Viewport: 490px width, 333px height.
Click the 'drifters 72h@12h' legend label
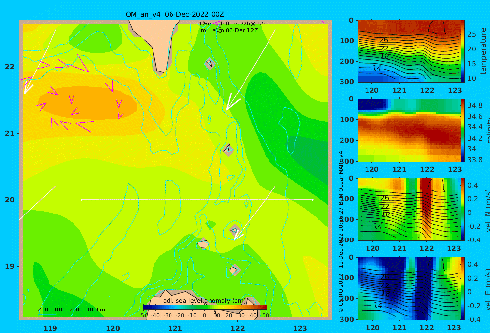(x=243, y=24)
